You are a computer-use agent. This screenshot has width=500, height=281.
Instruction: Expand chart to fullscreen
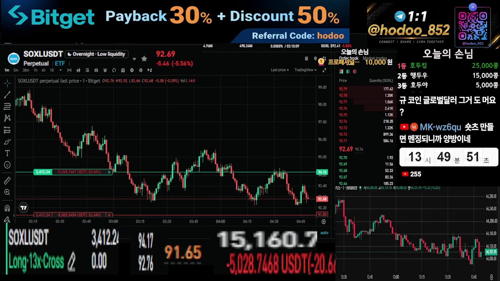click(325, 70)
